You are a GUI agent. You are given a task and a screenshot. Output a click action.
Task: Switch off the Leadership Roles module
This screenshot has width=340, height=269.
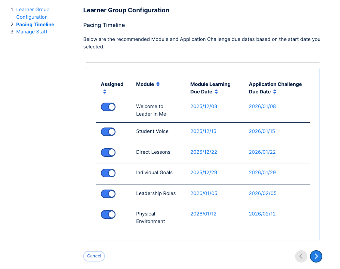pos(108,194)
